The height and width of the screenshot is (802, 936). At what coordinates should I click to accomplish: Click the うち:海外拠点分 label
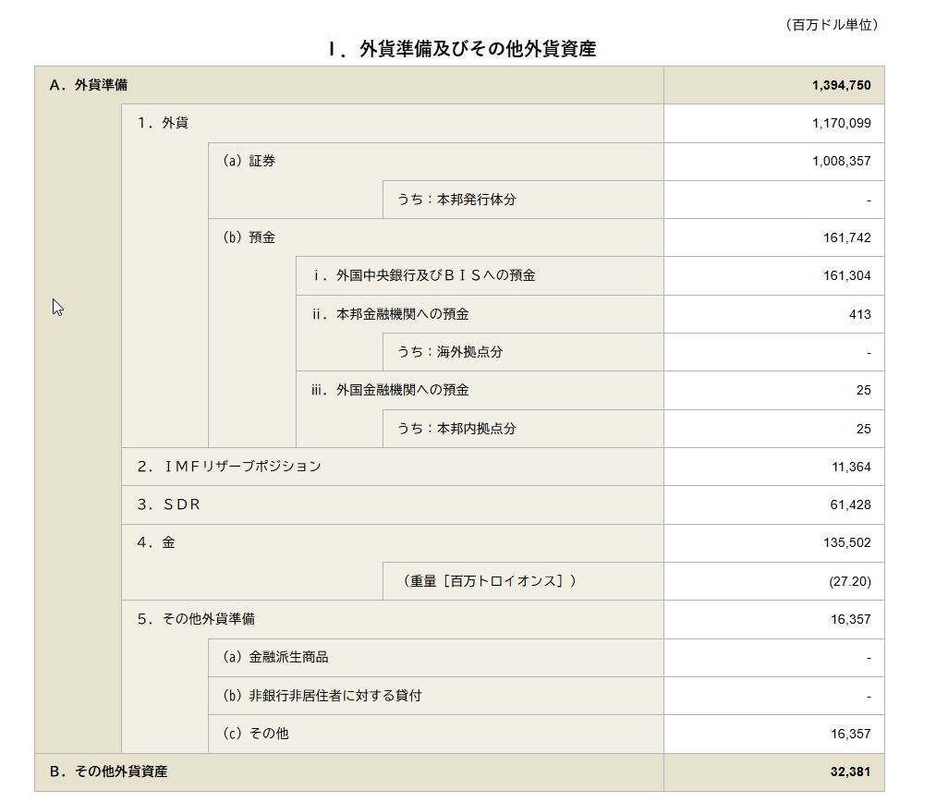pos(450,352)
